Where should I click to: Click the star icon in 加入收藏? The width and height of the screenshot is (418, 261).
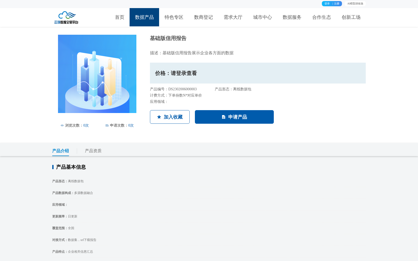pyautogui.click(x=159, y=117)
